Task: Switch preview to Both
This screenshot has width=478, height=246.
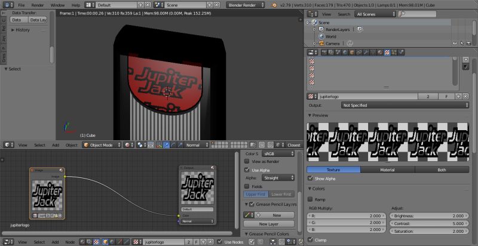Action: point(442,170)
